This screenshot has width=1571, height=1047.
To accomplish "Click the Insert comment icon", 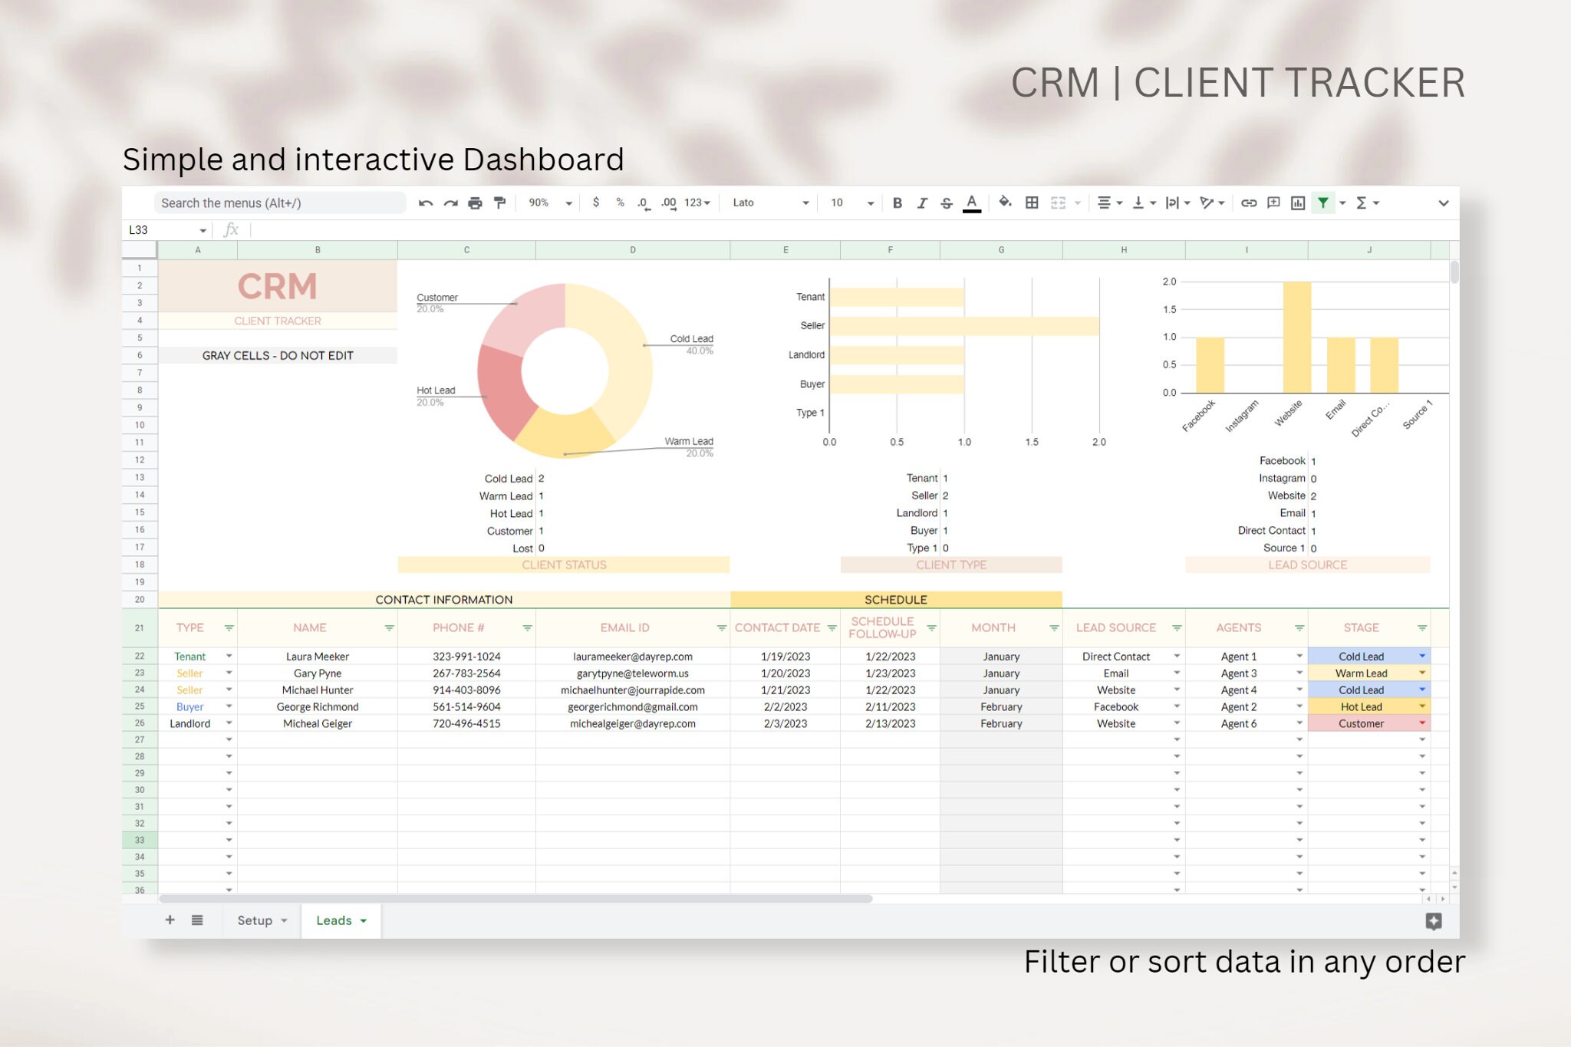I will [x=1272, y=202].
